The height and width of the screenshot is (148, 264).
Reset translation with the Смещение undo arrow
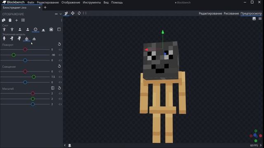(x=59, y=66)
